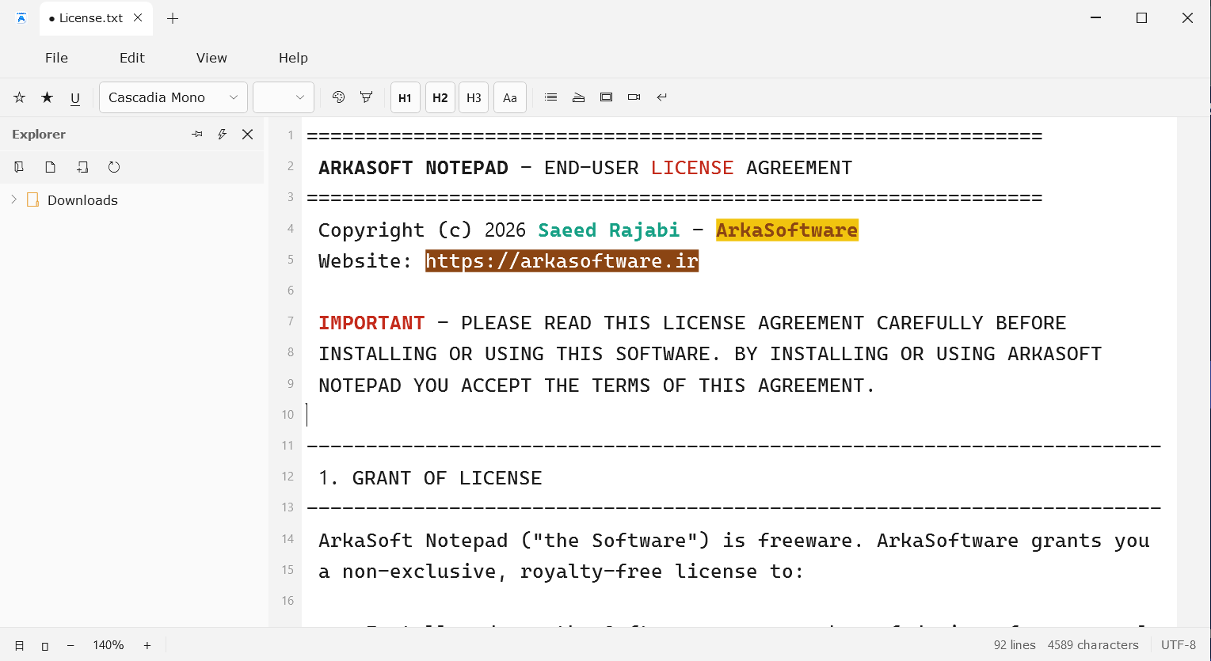
Task: Expand the Downloads folder chevron
Action: pos(13,199)
